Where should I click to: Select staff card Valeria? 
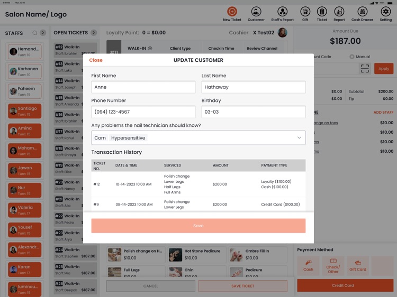point(24,210)
